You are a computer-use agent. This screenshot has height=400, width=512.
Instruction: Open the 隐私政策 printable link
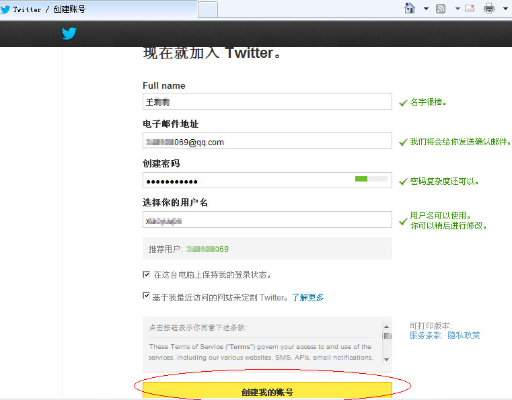[x=464, y=335]
